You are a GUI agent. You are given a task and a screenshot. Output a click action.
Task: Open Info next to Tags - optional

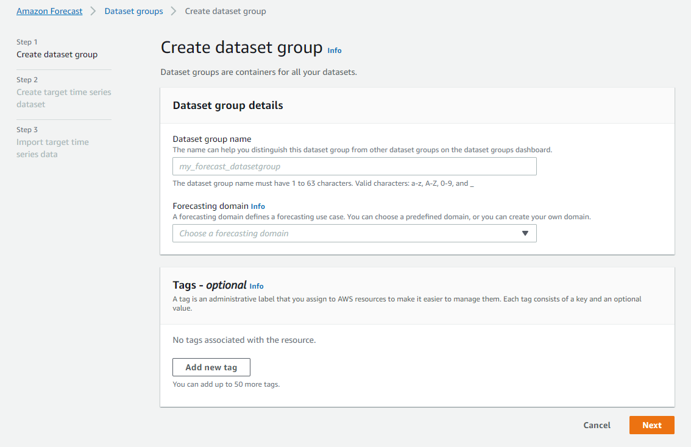[x=257, y=286]
